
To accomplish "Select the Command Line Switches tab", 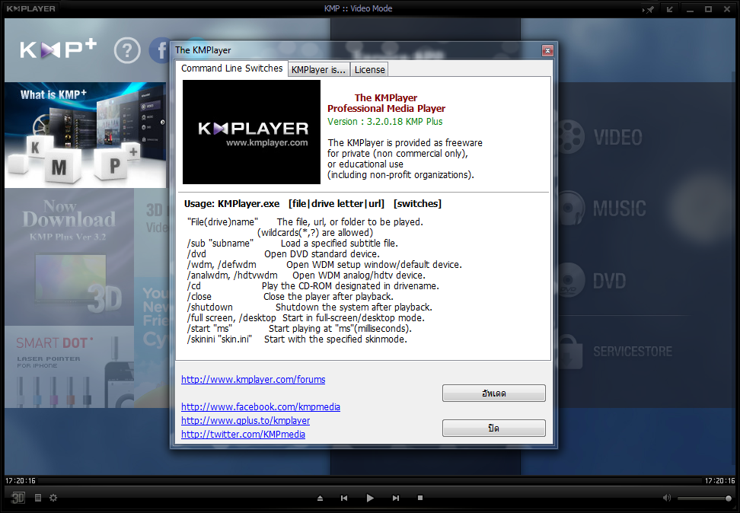I will pyautogui.click(x=231, y=69).
